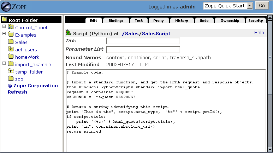Open temp_folder in the tree
Screen dimensions: 273x153
pyautogui.click(x=29, y=72)
